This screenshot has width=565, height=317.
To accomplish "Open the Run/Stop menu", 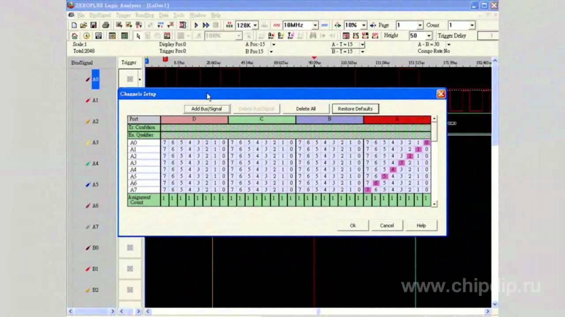I will click(x=145, y=15).
